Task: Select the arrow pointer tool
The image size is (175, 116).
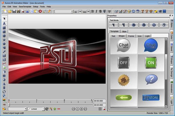Action: pyautogui.click(x=4, y=19)
